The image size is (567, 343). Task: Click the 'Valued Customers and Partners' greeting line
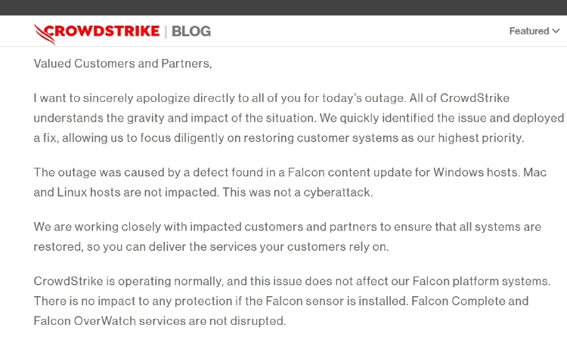point(122,63)
